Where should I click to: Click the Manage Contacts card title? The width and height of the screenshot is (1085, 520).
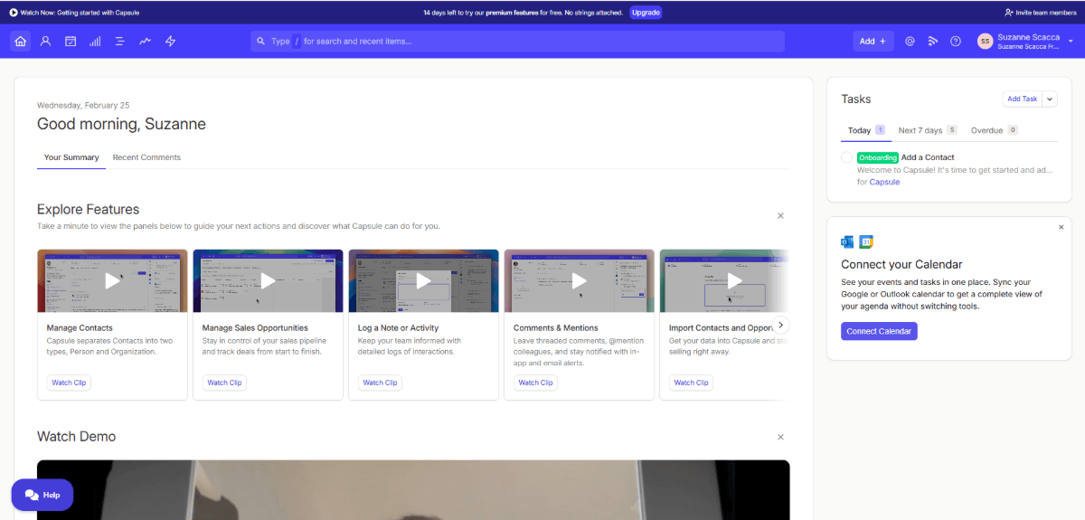point(80,327)
